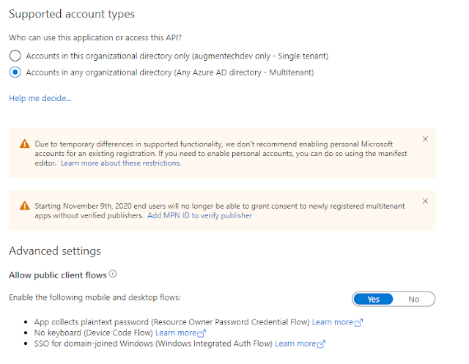Open Learn more for Resource Owner Password flow

(333, 322)
